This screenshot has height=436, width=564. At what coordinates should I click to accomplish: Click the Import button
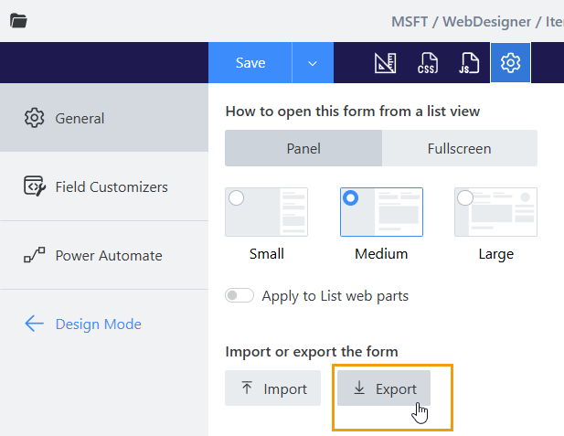point(272,388)
